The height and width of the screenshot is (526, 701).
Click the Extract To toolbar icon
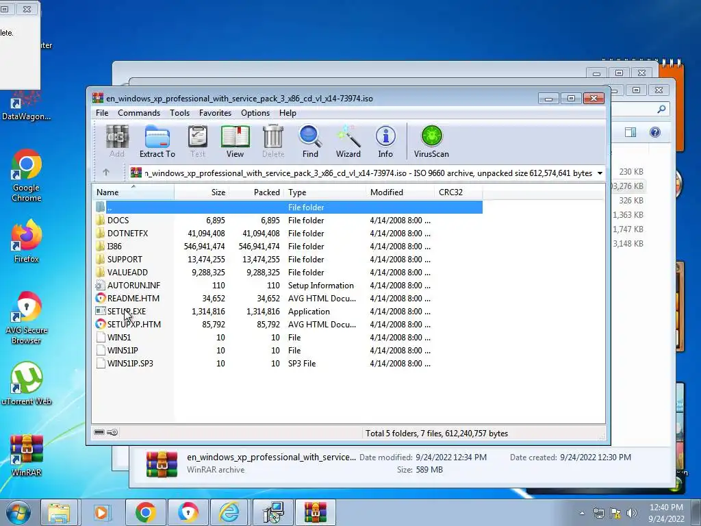(157, 141)
